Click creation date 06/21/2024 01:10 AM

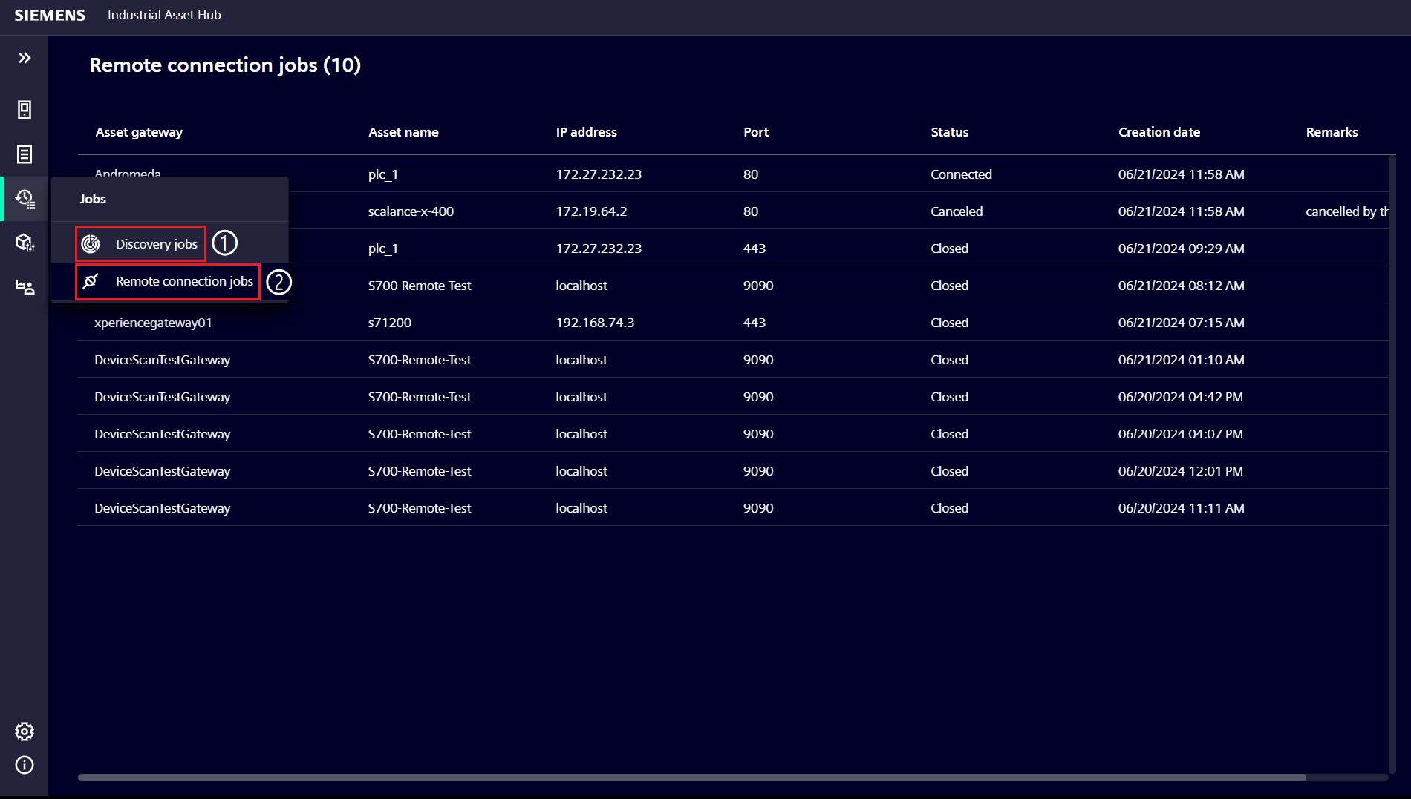1181,360
